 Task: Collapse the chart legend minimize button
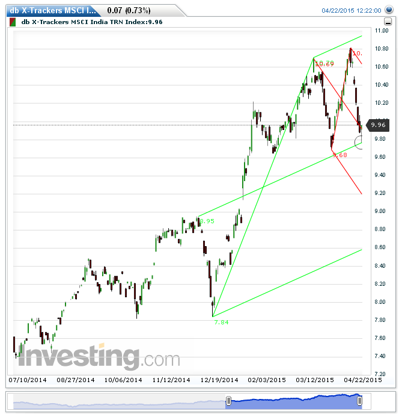pyautogui.click(x=388, y=22)
